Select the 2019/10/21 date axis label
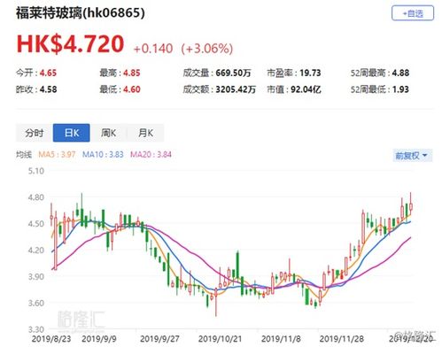Screen dimensions: 442x347 pyautogui.click(x=220, y=338)
